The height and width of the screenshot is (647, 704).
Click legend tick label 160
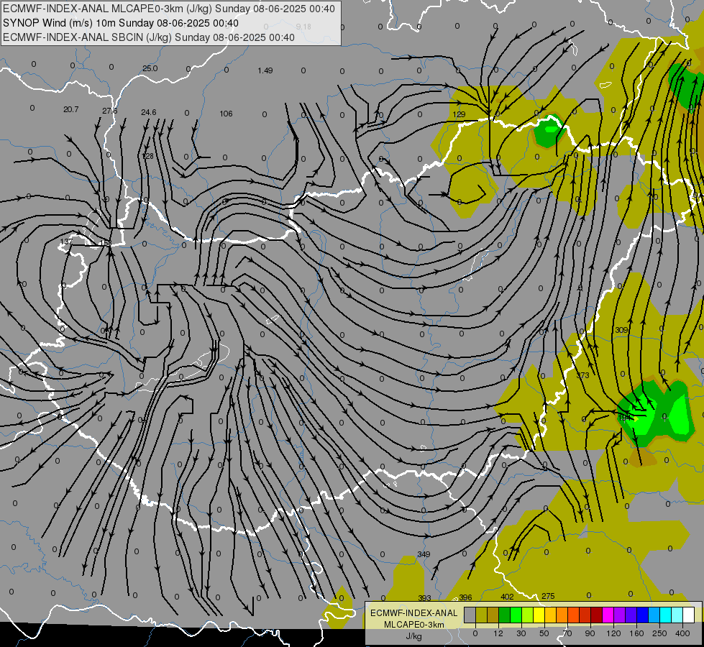click(x=636, y=633)
